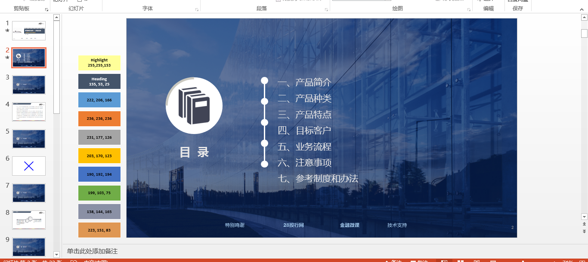Viewport: 588px width, 262px height.
Task: Open the 字体 group dialog launcher
Action: pos(197,9)
